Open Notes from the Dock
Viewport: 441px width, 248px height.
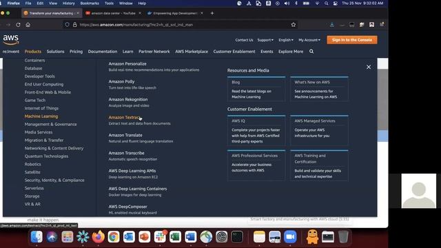[x=259, y=237]
